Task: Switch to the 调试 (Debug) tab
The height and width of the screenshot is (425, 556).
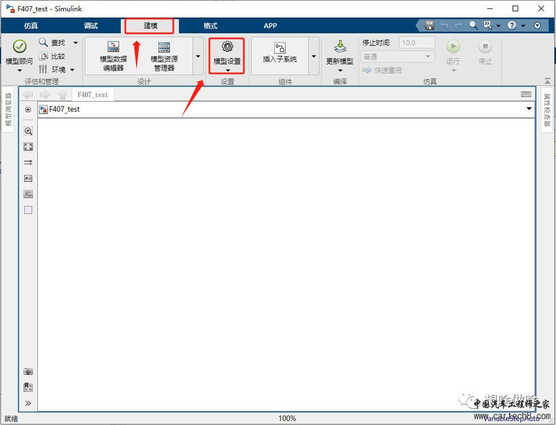Action: coord(91,25)
